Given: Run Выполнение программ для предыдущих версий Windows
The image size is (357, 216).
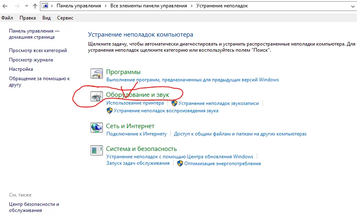Looking at the screenshot, I should tap(192, 80).
